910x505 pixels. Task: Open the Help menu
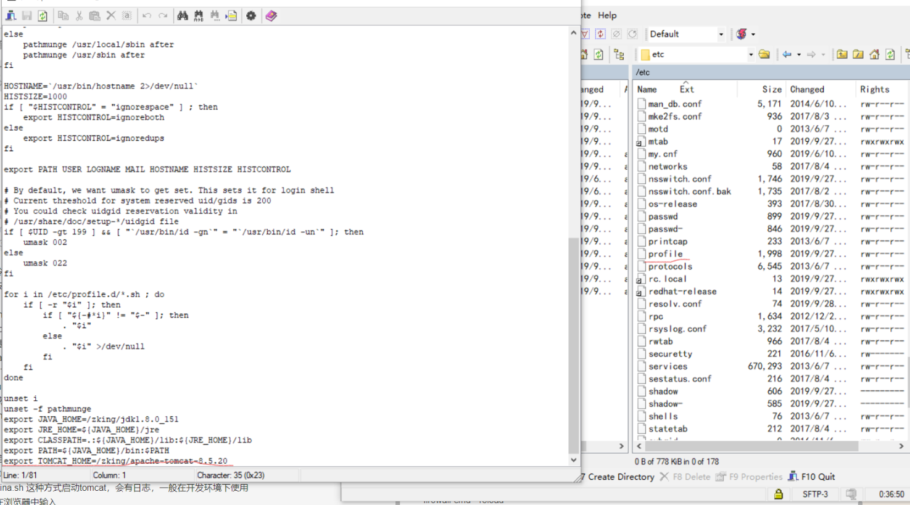point(607,15)
